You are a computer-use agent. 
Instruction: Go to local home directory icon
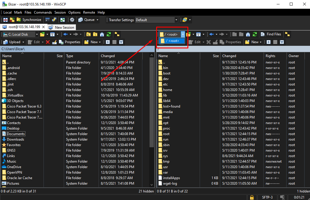(102, 34)
